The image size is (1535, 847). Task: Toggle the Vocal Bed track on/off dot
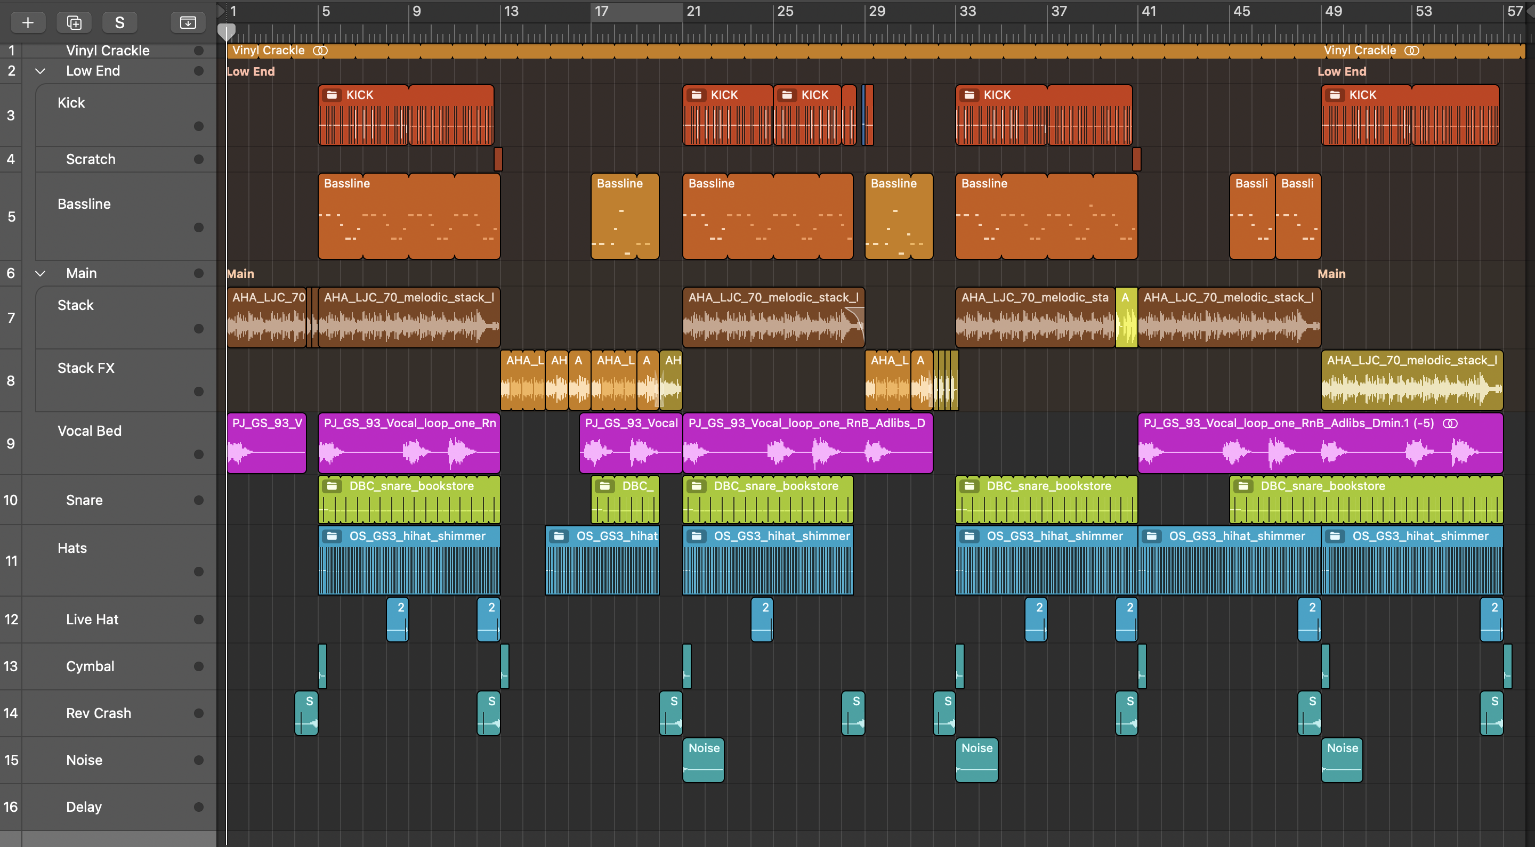pos(199,454)
